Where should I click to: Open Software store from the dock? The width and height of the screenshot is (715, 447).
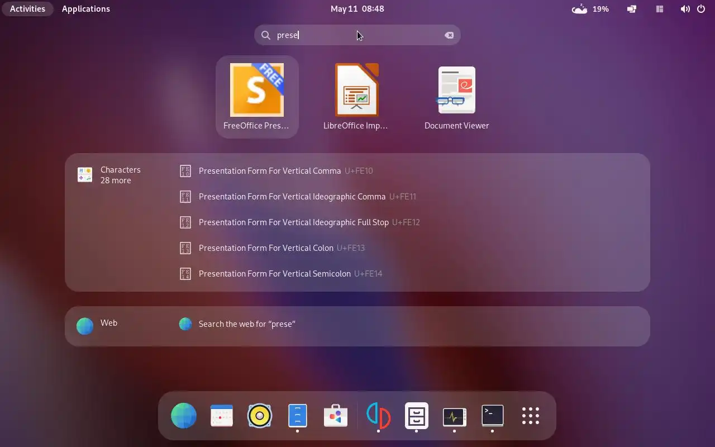pos(336,416)
